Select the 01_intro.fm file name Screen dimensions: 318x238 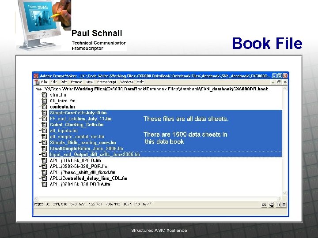coord(63,101)
